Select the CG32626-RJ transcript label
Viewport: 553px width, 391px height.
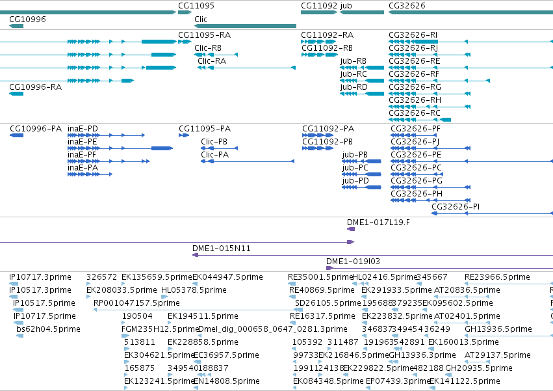point(413,48)
